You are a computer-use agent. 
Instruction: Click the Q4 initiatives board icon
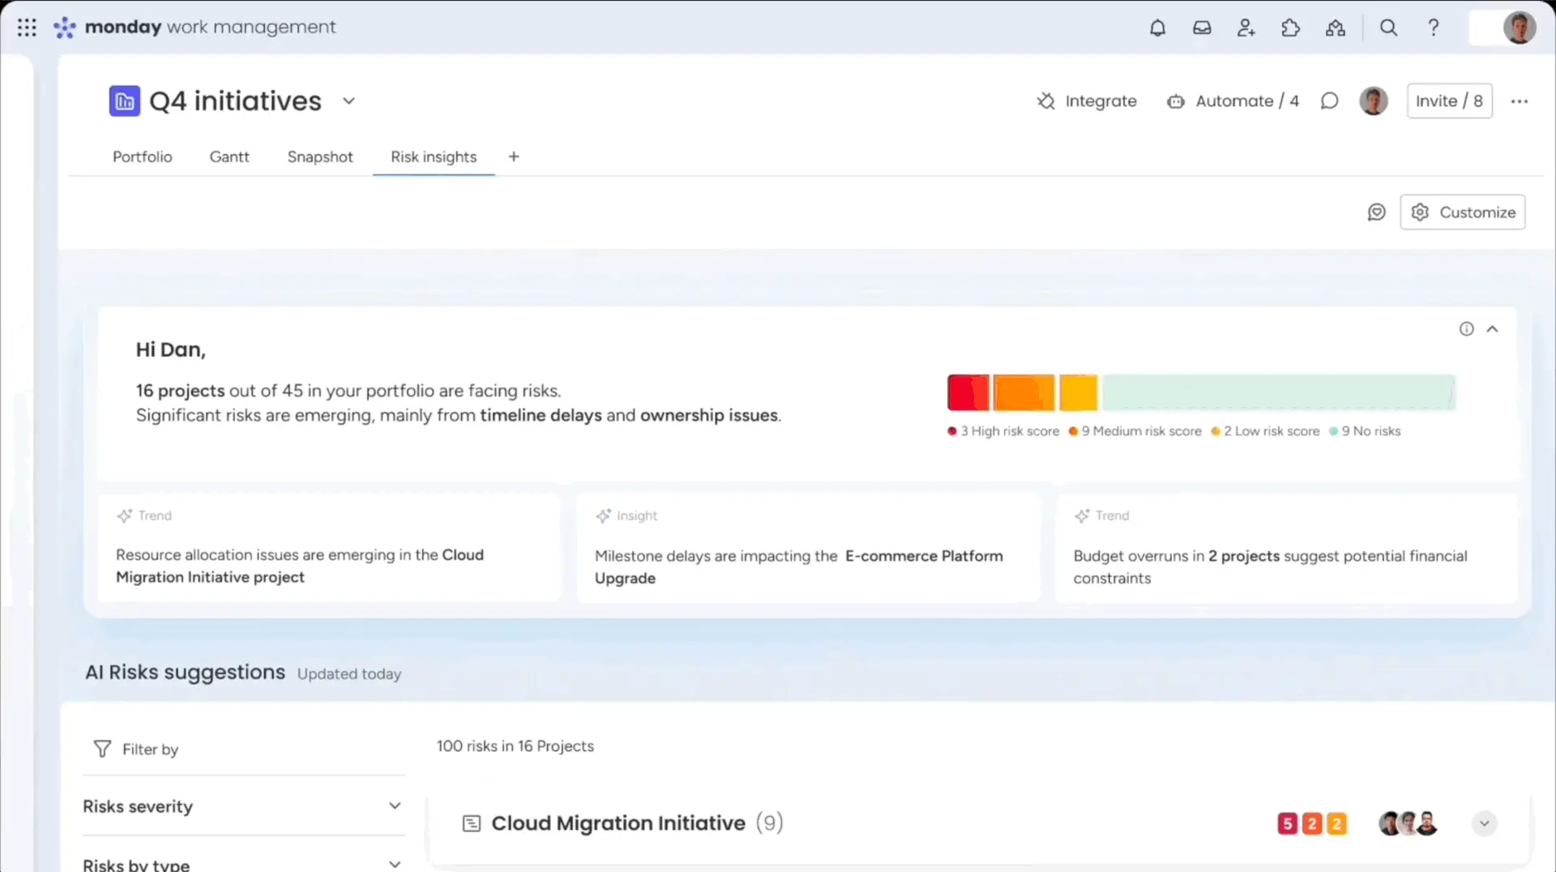(125, 101)
